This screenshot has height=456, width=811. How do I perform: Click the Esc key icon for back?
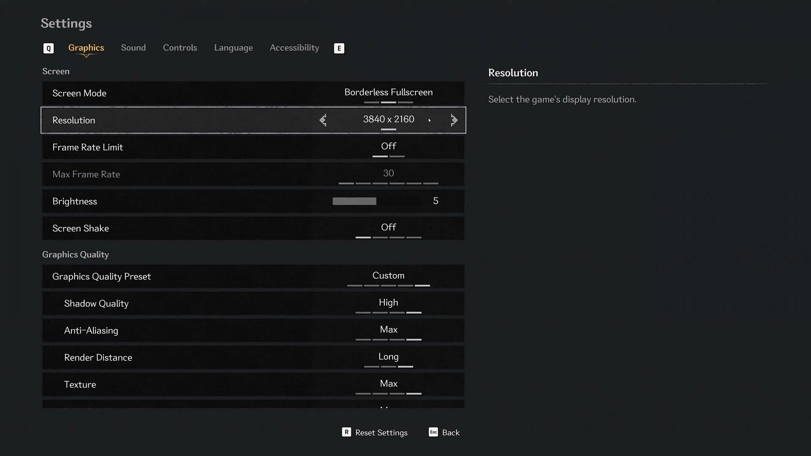(433, 432)
